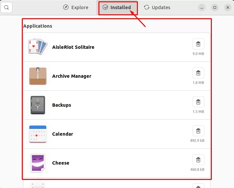Open the search button in header
The image size is (234, 188).
[x=7, y=7]
